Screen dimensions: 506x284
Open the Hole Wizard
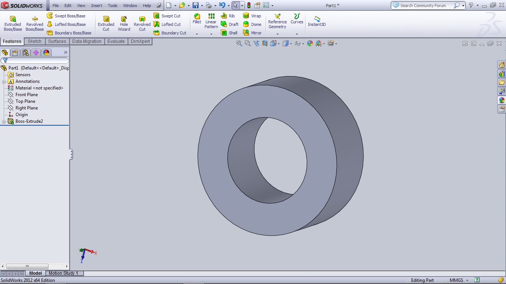(124, 23)
